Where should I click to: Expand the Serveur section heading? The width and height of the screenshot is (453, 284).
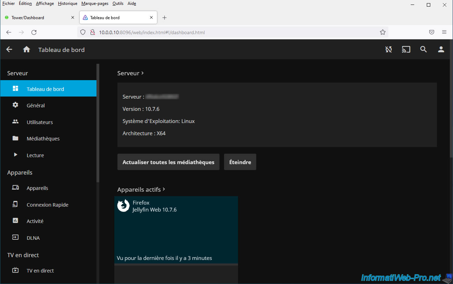tap(130, 73)
